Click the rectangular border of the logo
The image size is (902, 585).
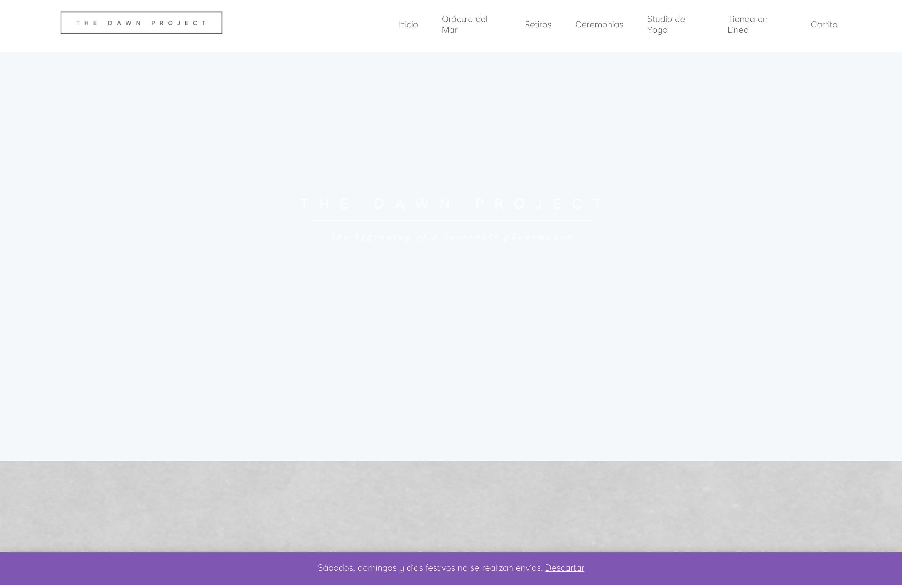(141, 12)
